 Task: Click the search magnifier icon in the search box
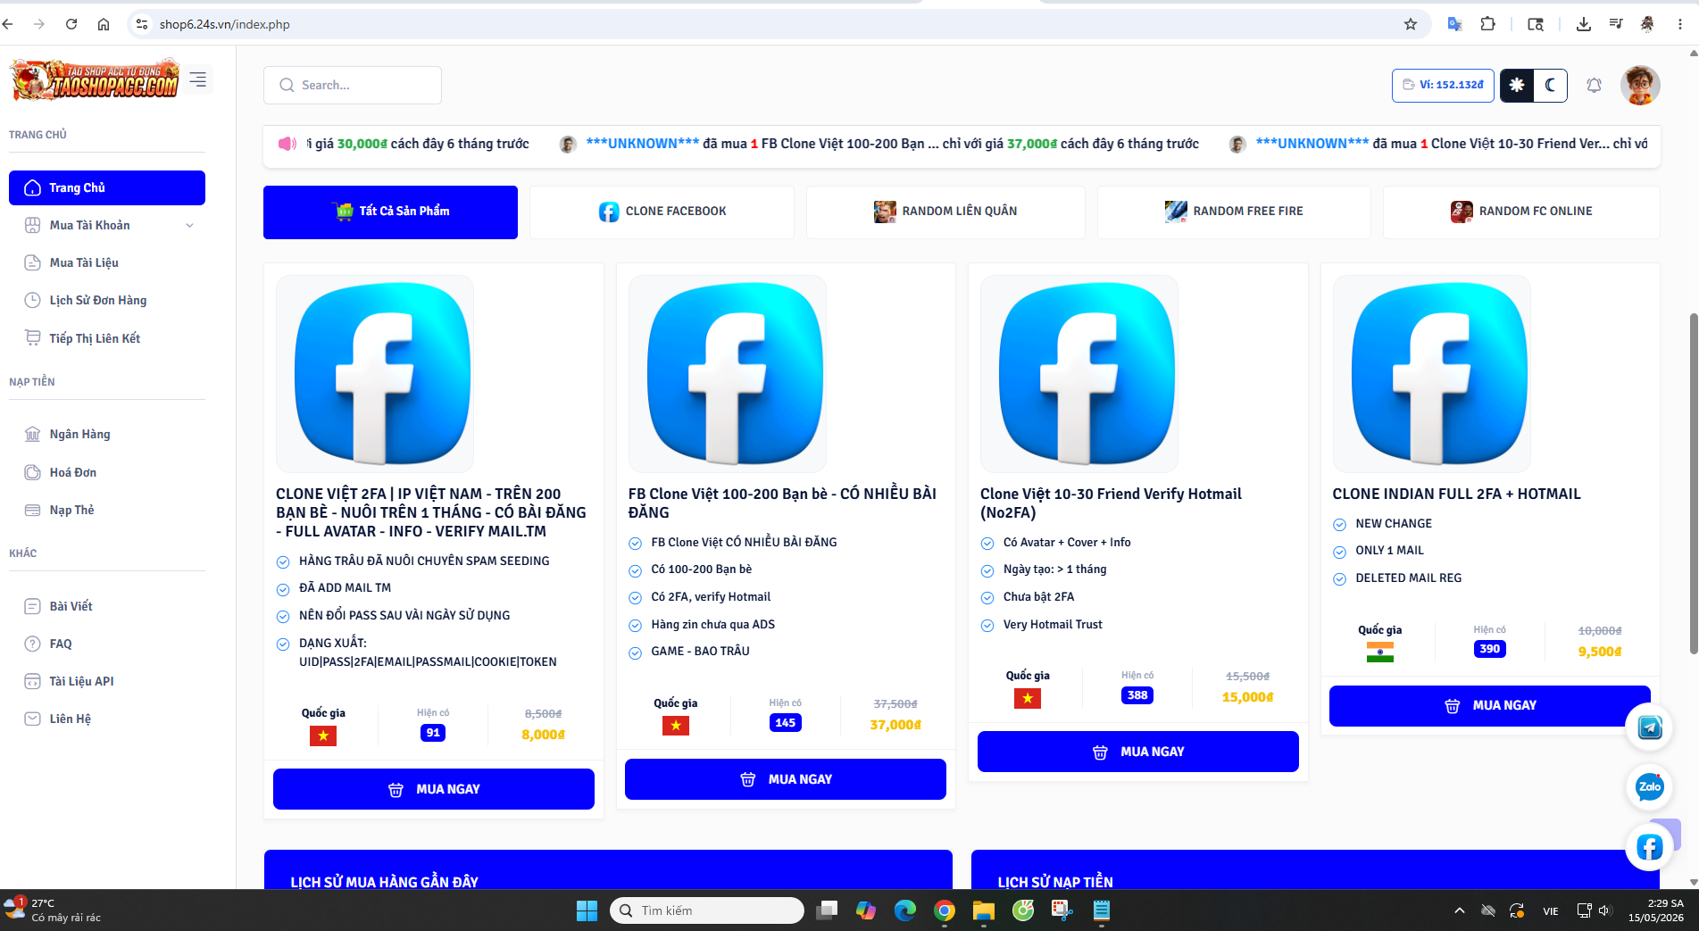pos(287,85)
